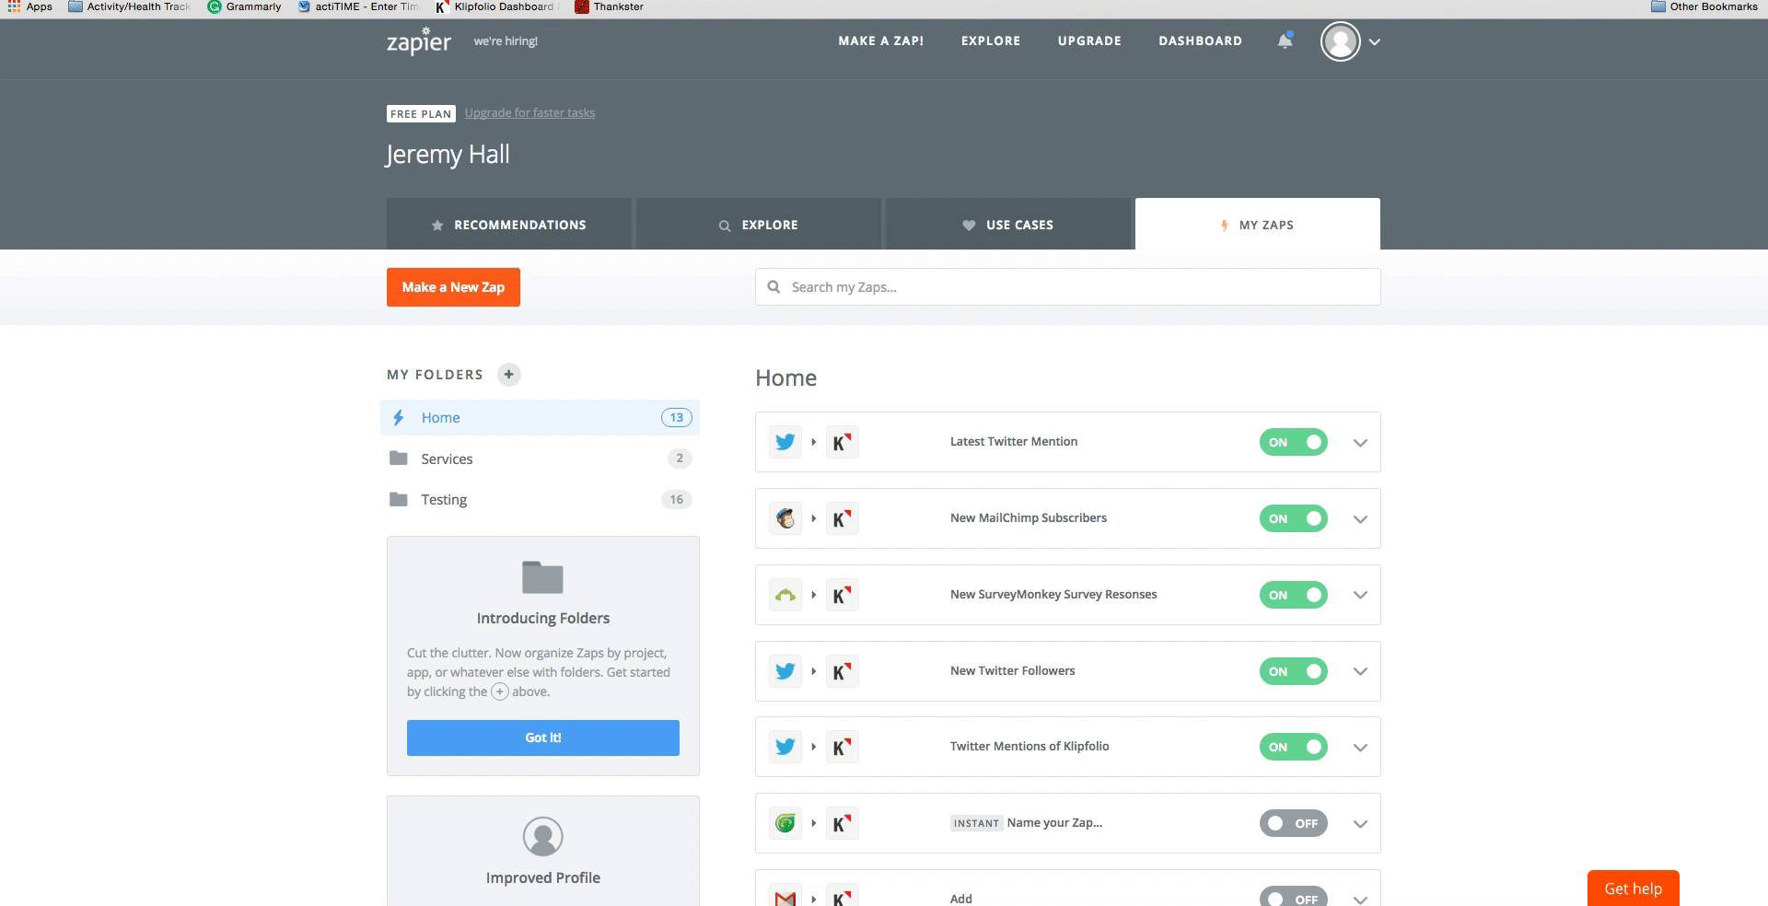Click the SurveyMonkey icon in the survey zap

click(x=785, y=595)
